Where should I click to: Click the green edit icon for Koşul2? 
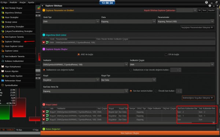click(47, 116)
